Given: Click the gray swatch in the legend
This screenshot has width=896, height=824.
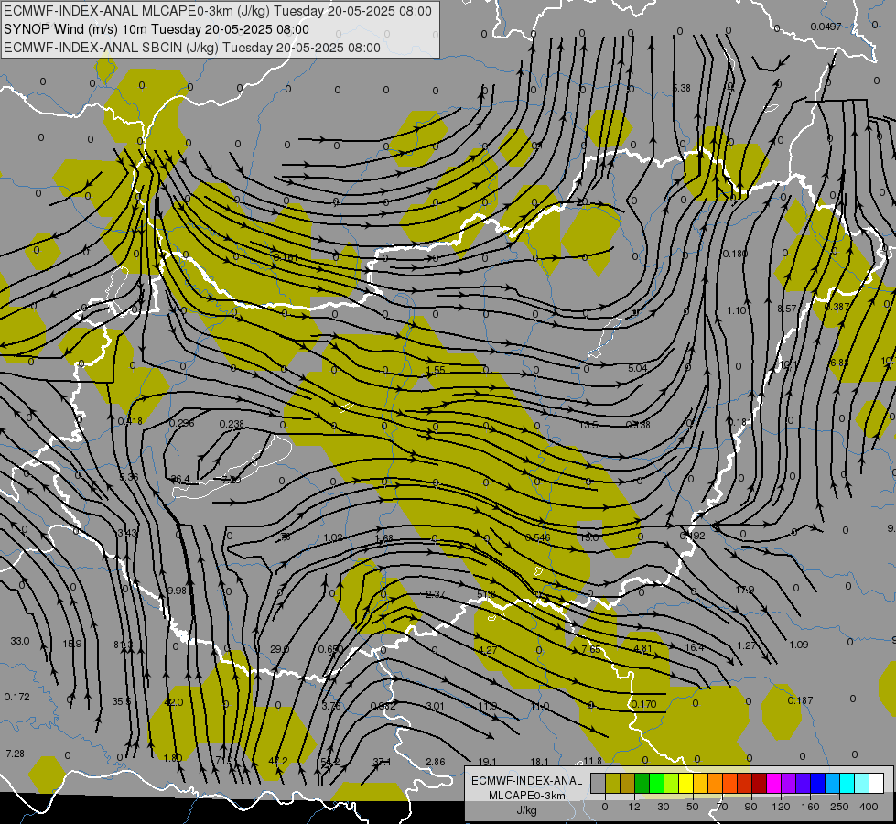Looking at the screenshot, I should coord(599,783).
